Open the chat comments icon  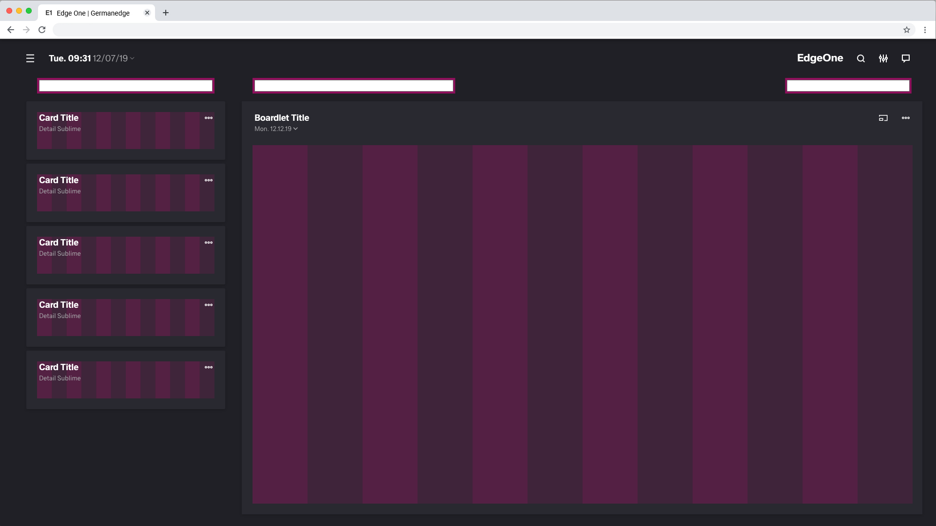[x=906, y=58]
